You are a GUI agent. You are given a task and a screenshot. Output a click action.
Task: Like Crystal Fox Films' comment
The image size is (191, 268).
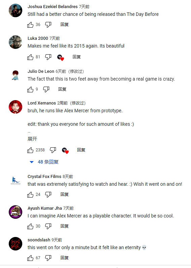pos(30,195)
